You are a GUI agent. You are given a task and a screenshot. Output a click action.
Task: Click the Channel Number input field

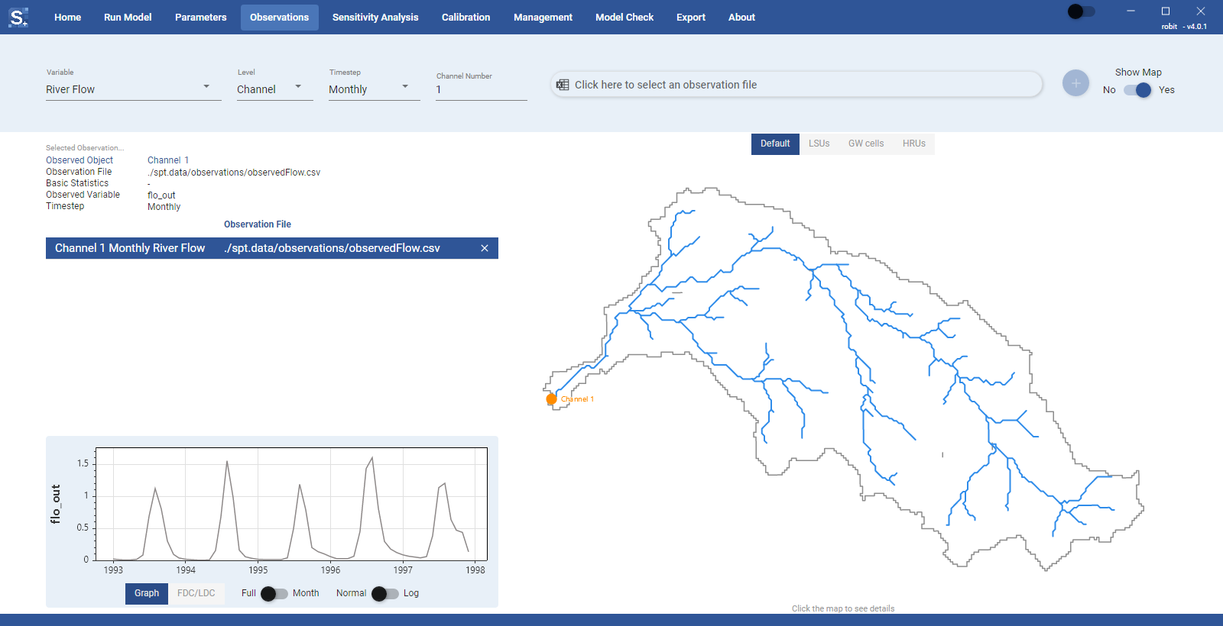coord(482,90)
